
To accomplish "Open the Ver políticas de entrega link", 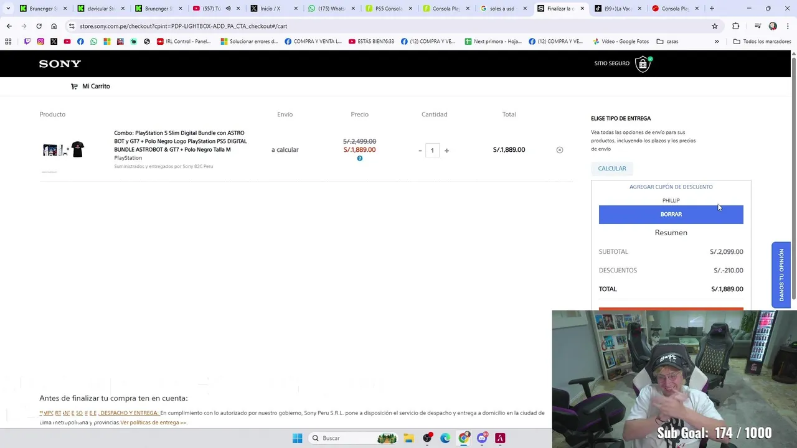I will point(153,422).
